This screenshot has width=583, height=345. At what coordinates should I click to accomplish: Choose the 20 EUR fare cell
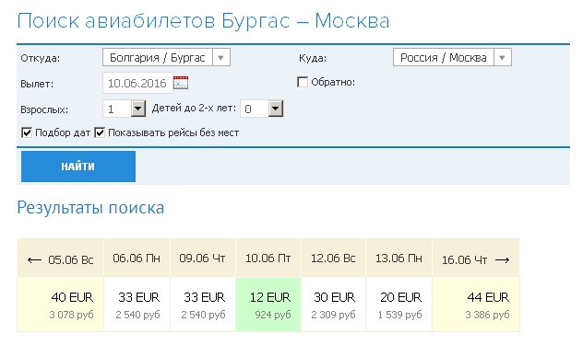[x=399, y=305]
